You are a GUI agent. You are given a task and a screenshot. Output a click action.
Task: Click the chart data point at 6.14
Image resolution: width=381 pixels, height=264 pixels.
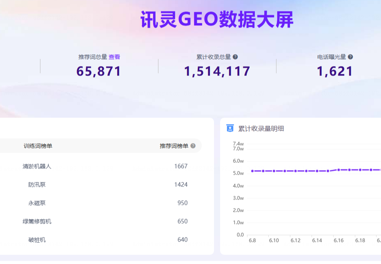pyautogui.click(x=317, y=171)
